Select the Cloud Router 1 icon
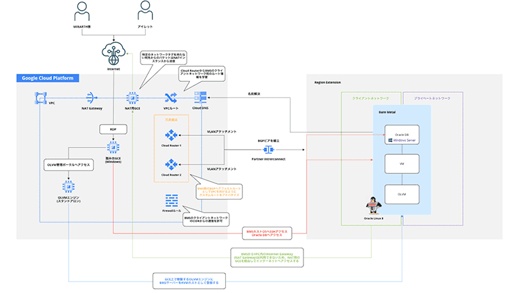509x293 pixels. click(171, 135)
